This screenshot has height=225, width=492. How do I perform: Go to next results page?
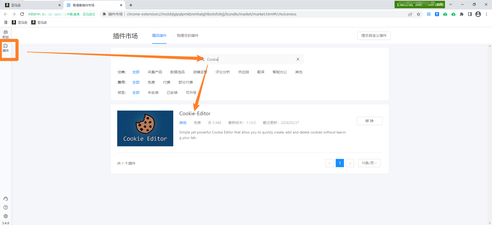[x=350, y=163]
